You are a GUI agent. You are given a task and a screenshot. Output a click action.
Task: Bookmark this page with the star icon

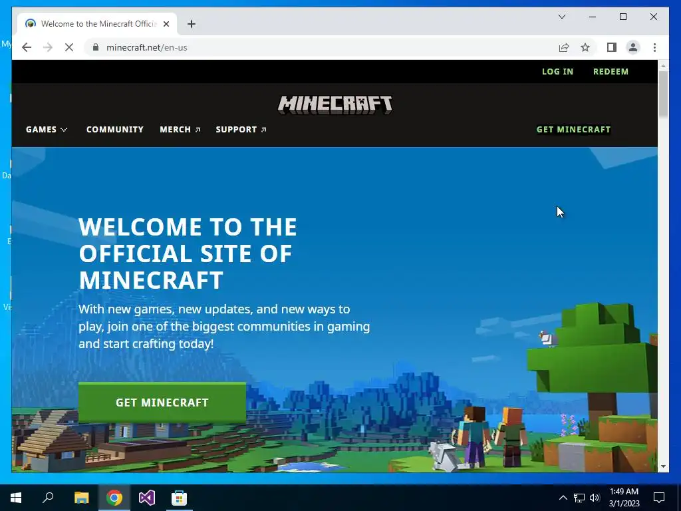585,47
